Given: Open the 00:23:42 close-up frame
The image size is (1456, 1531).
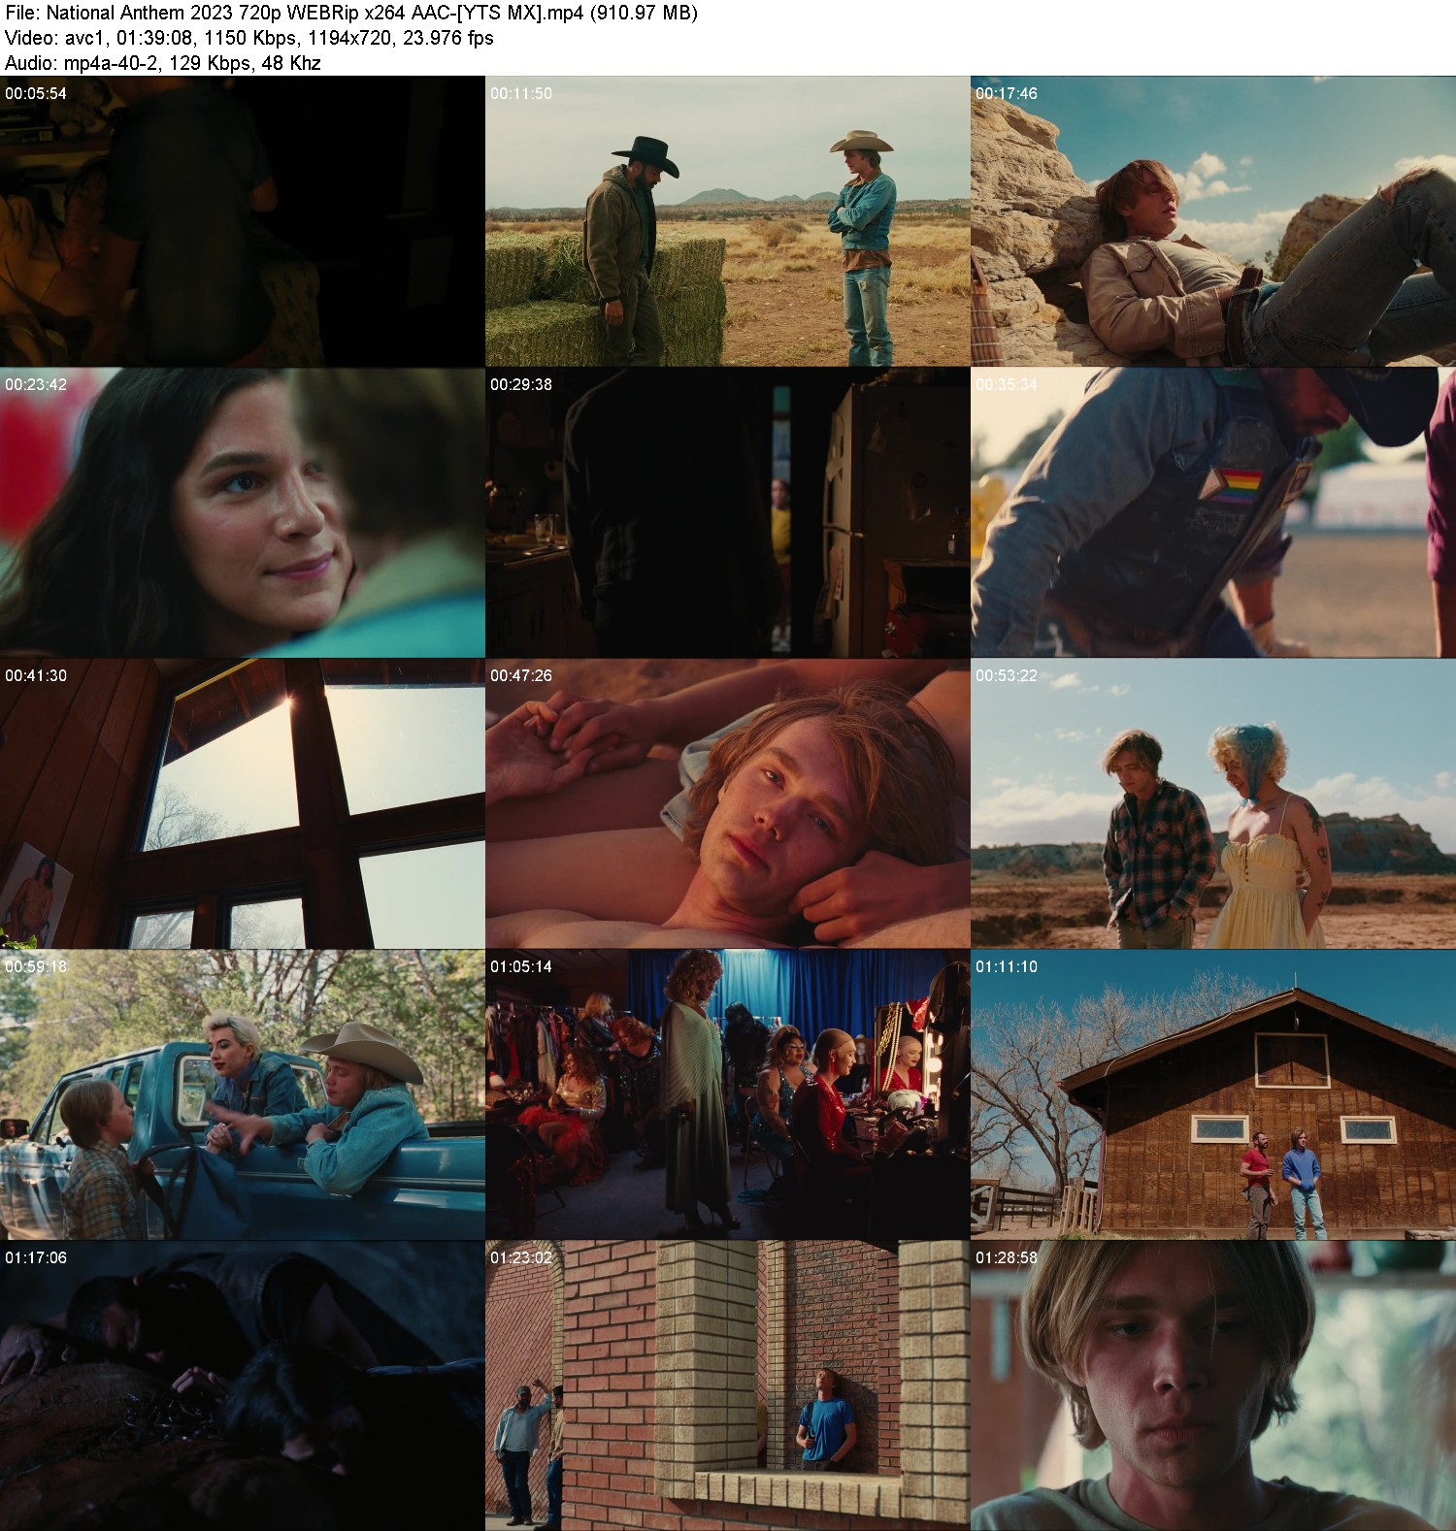Looking at the screenshot, I should 243,512.
